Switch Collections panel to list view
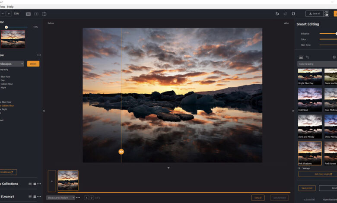 point(35,184)
